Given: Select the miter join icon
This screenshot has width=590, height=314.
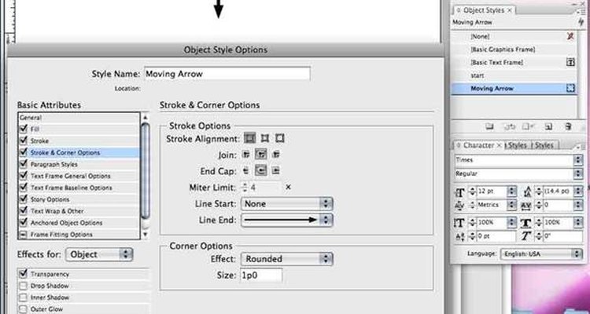Looking at the screenshot, I should pos(245,155).
